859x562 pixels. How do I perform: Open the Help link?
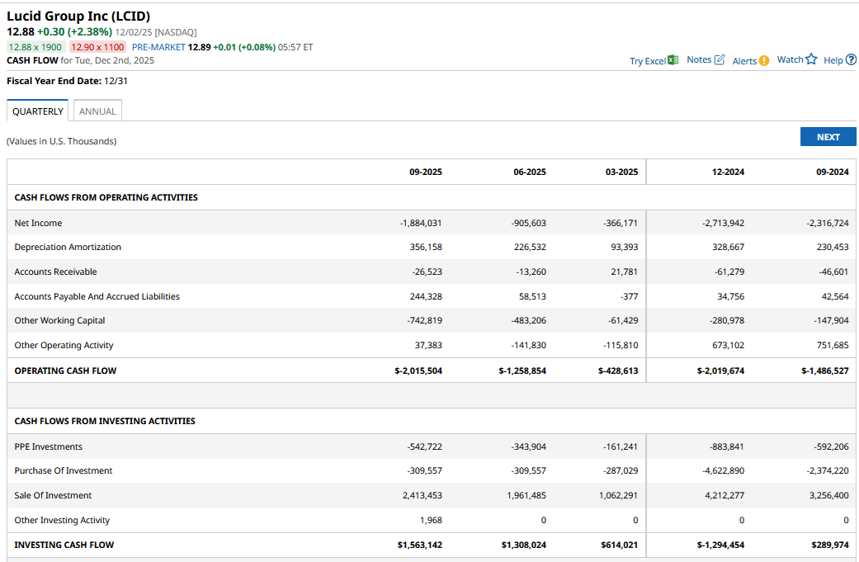[x=833, y=60]
